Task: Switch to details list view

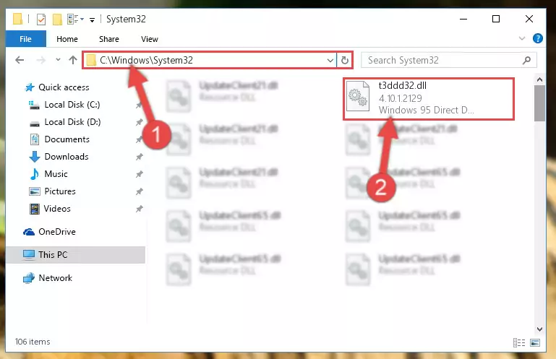Action: coord(519,342)
